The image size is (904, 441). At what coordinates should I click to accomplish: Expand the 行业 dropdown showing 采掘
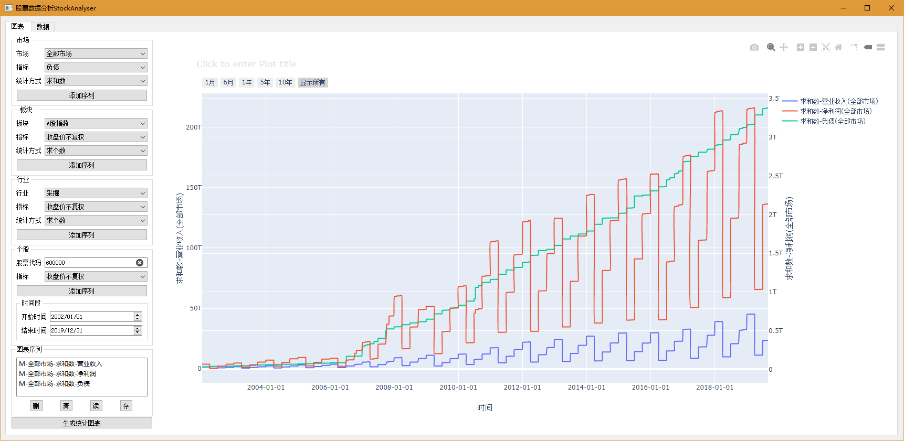pos(96,193)
